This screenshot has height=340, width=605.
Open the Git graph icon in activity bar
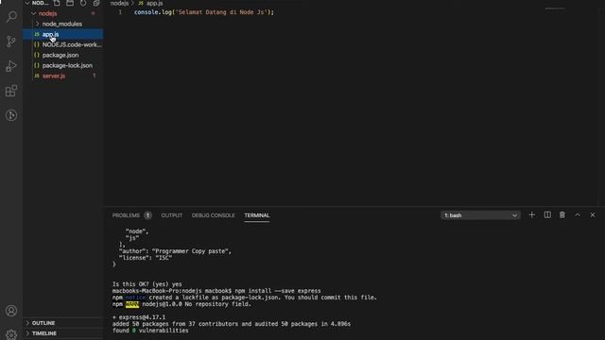pyautogui.click(x=11, y=115)
